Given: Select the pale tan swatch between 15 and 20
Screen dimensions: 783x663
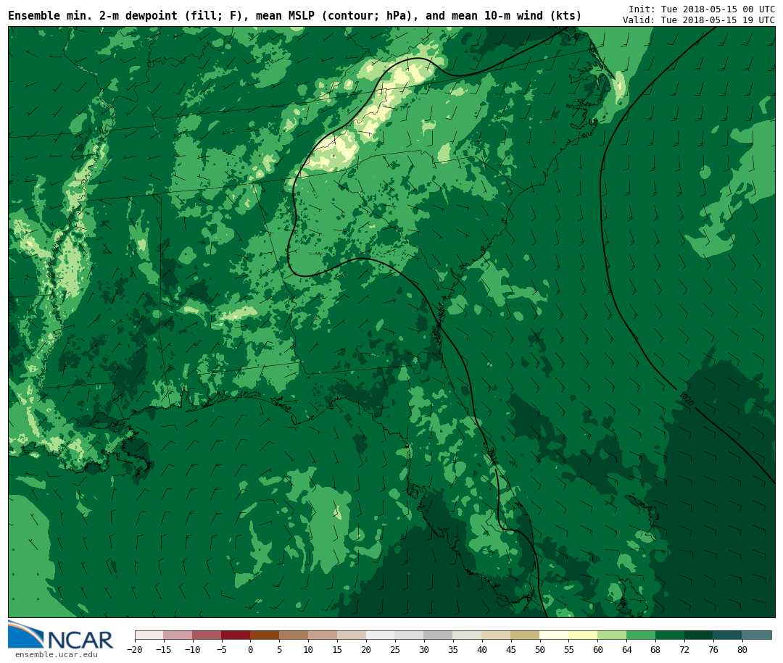Looking at the screenshot, I should coord(352,635).
